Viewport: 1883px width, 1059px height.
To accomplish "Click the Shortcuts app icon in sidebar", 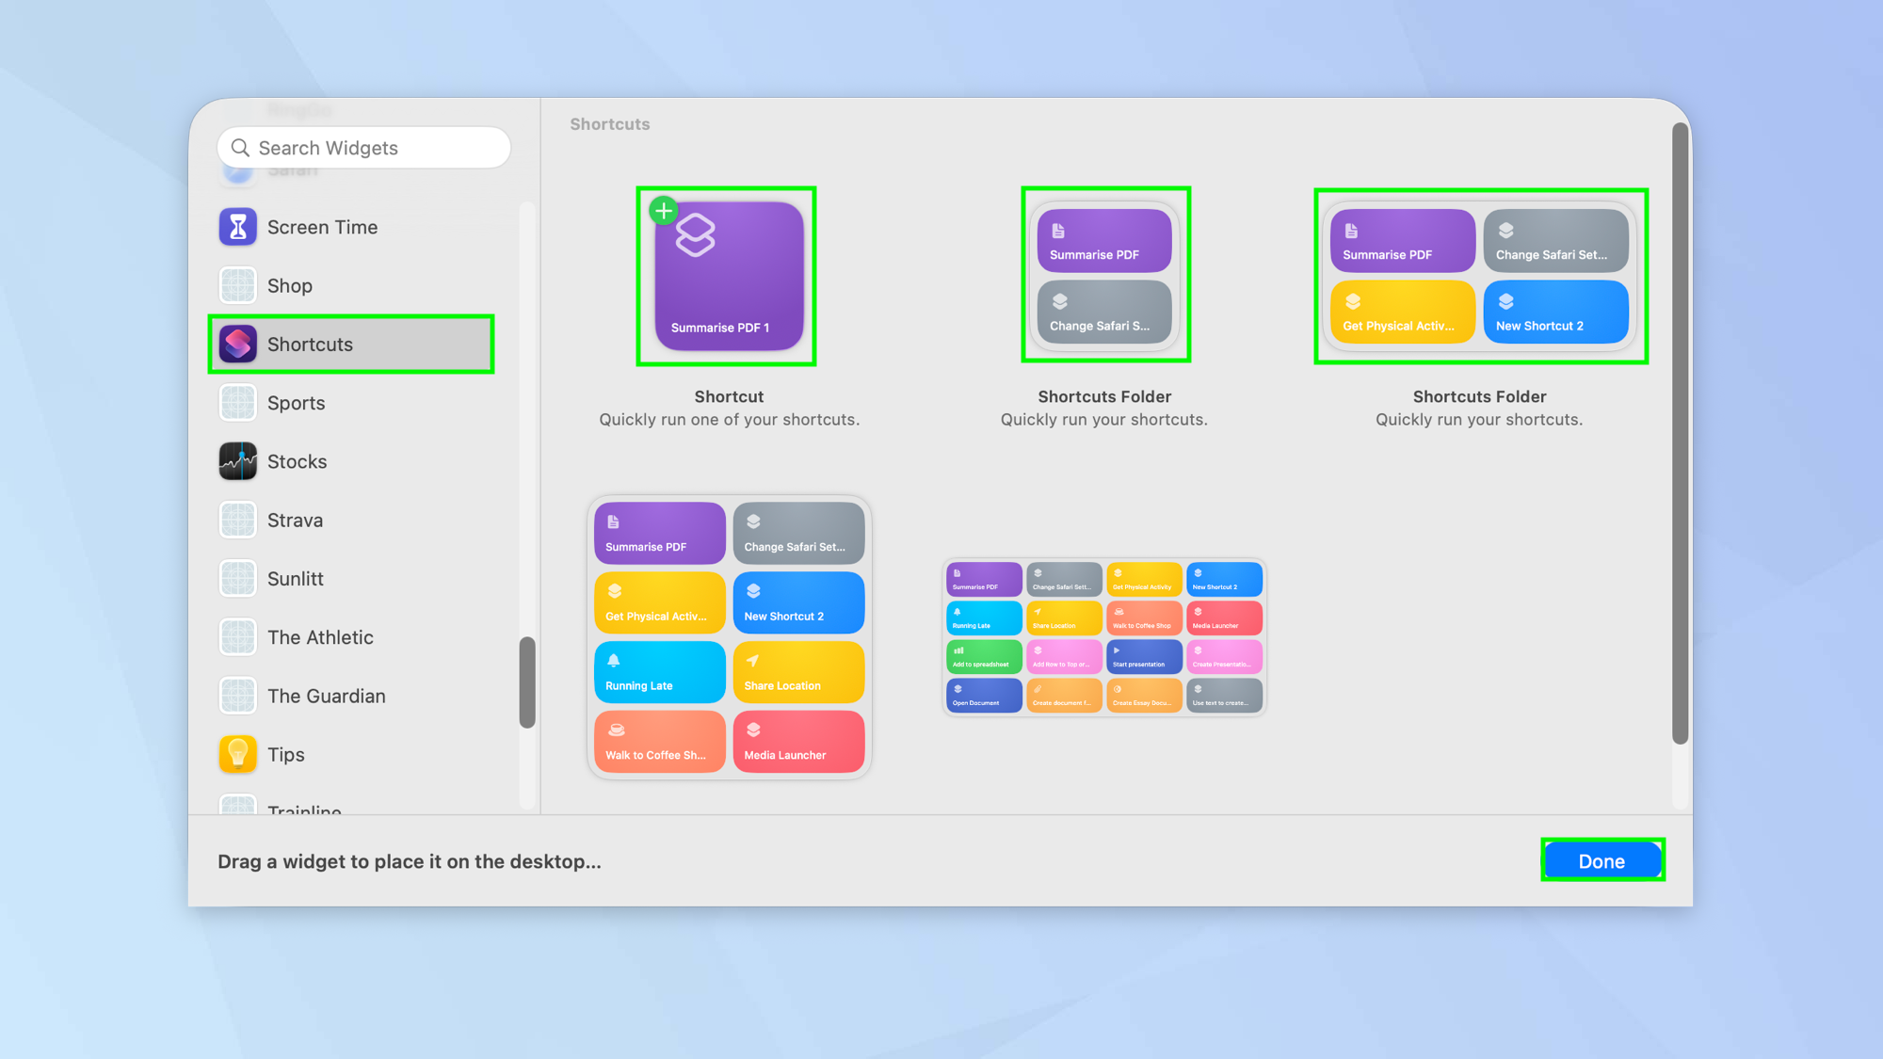I will 237,345.
